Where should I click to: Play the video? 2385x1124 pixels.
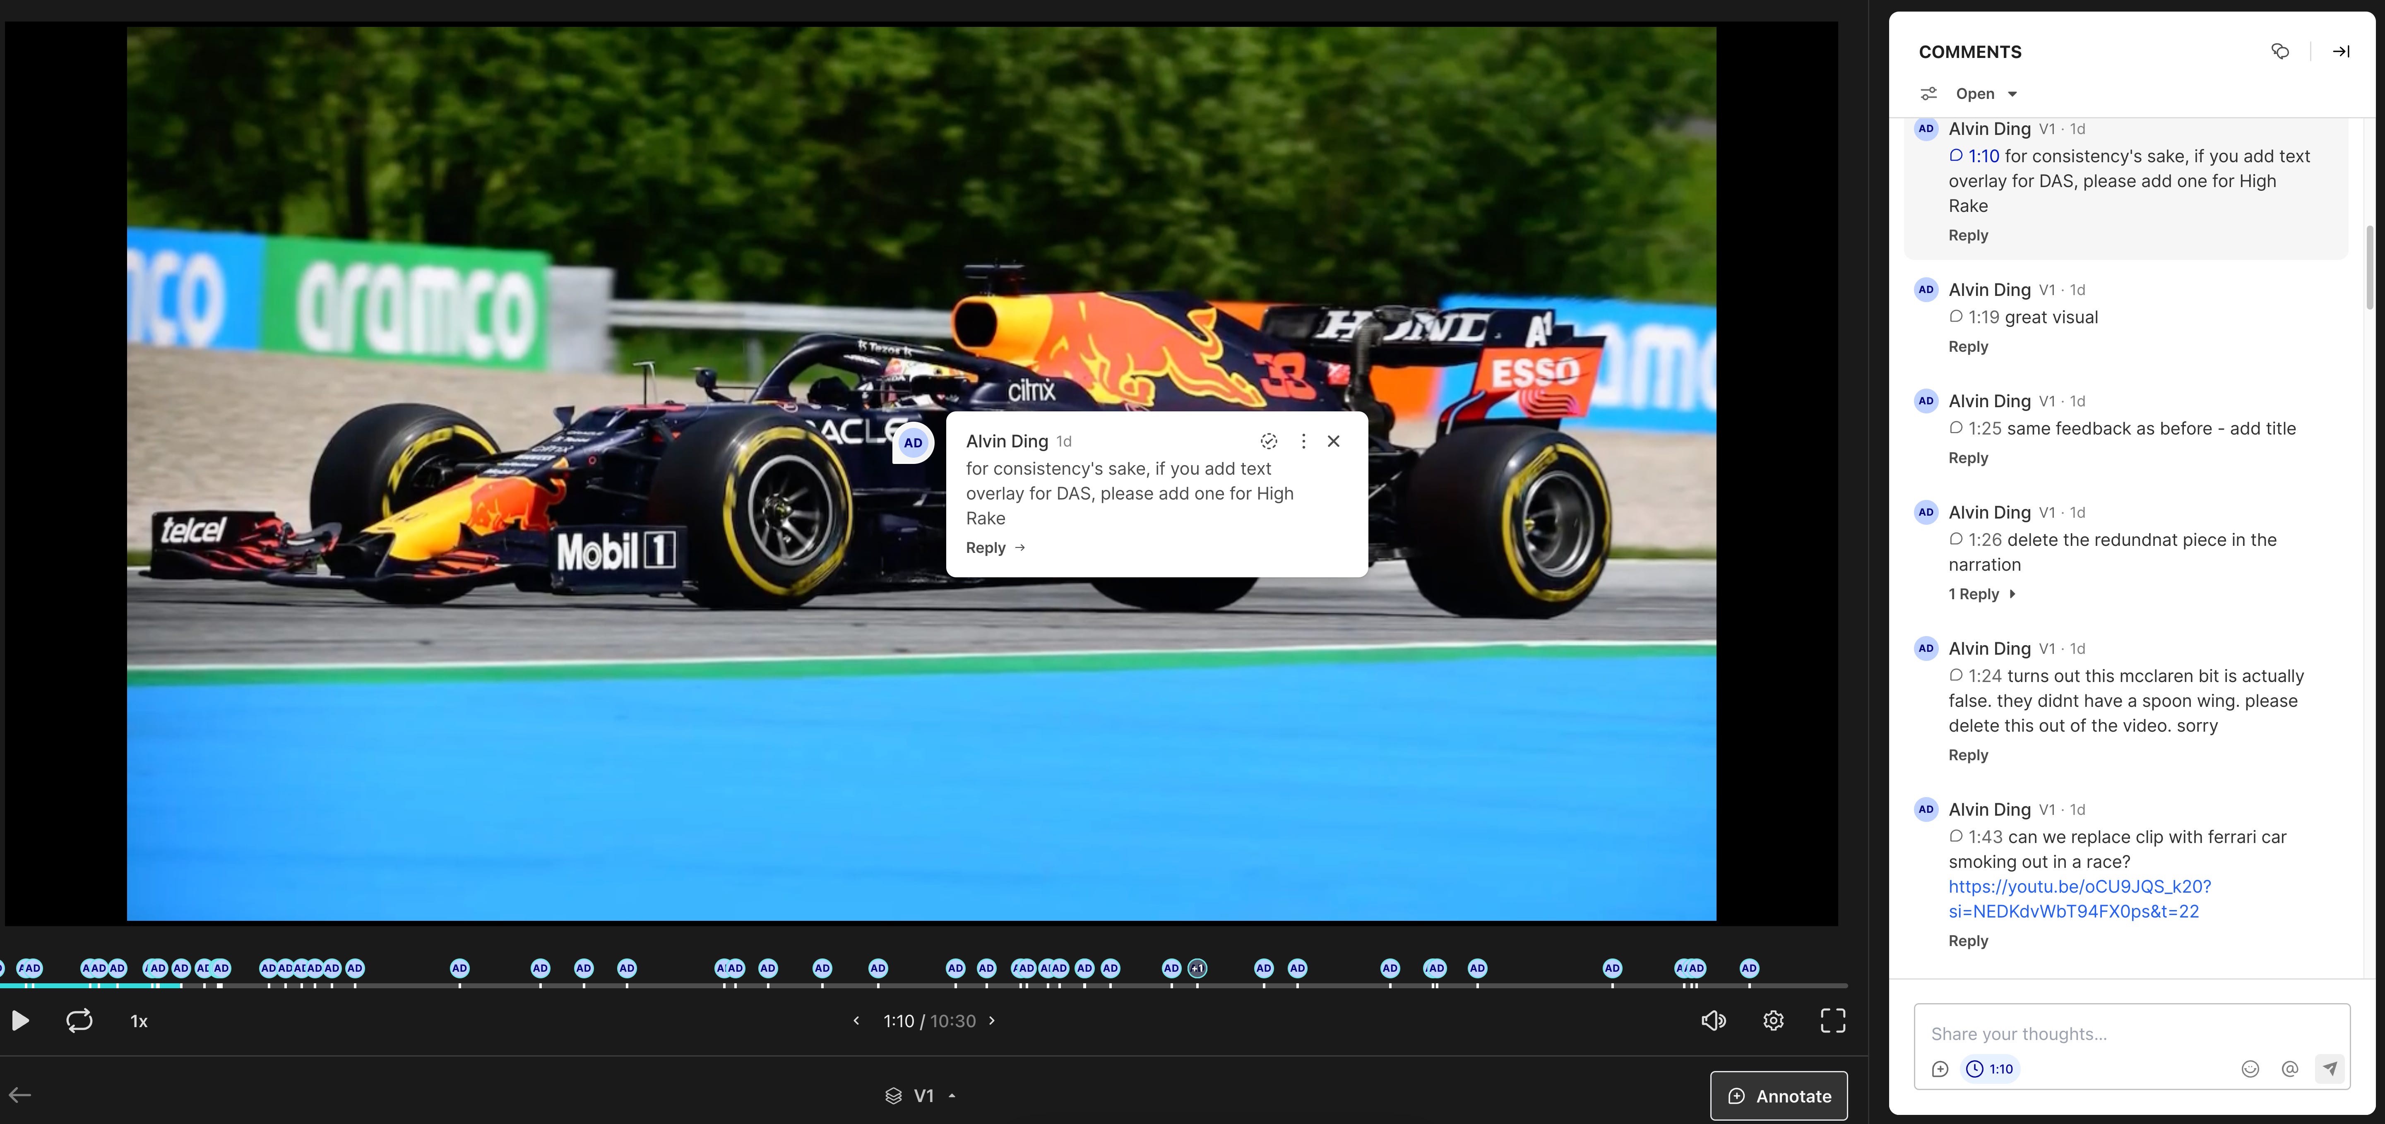19,1020
